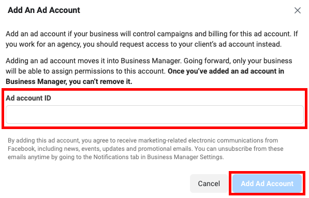Click the 'Add An Ad Account' dialog title
Screen dimensions: 309x198
click(44, 10)
